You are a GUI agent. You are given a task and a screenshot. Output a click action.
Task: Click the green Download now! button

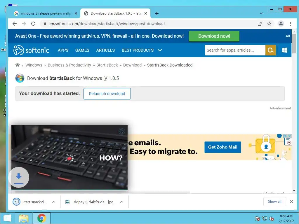point(214,36)
